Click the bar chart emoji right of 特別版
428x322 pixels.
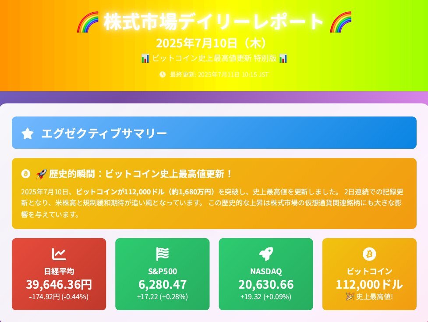[x=283, y=58]
